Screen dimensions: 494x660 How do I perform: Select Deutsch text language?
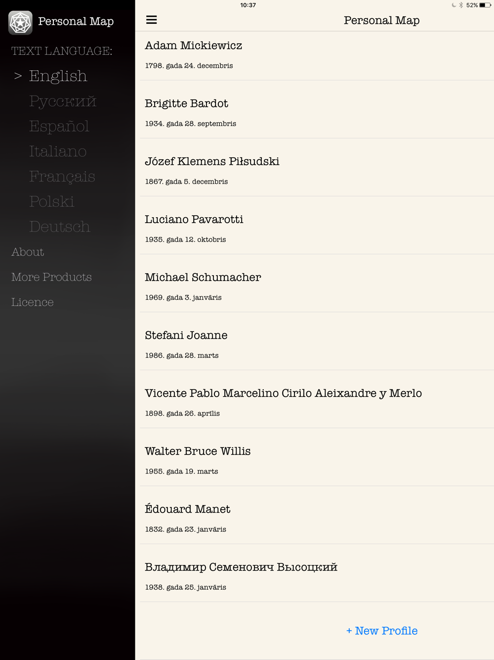(59, 227)
